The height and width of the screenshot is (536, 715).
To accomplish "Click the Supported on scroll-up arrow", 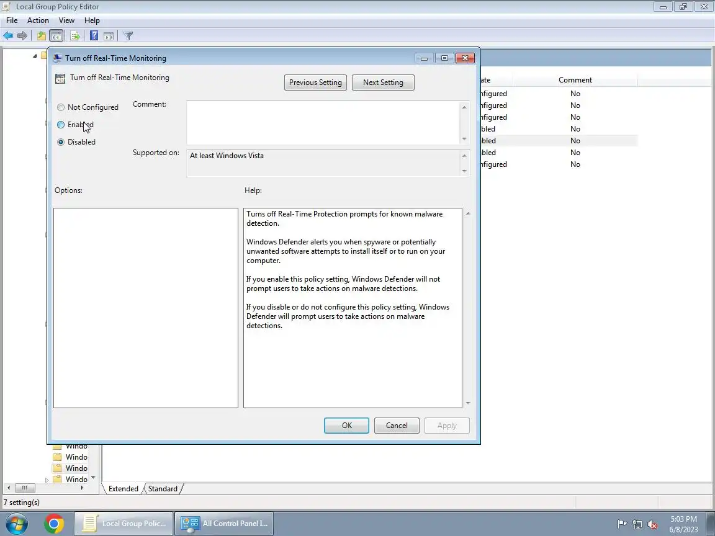I will (464, 156).
